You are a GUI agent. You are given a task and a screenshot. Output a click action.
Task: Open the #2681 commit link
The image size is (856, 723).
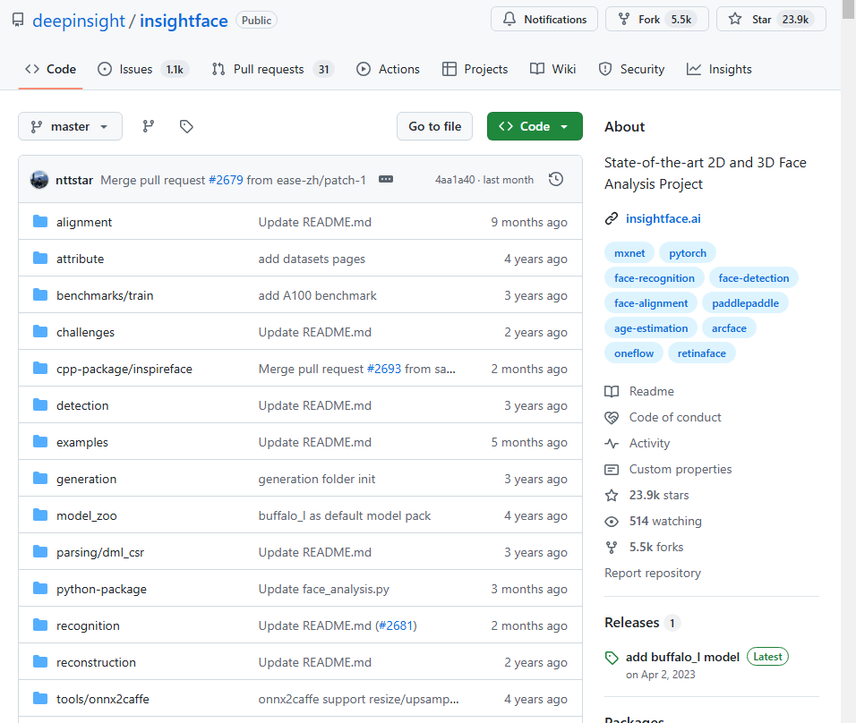coord(396,625)
